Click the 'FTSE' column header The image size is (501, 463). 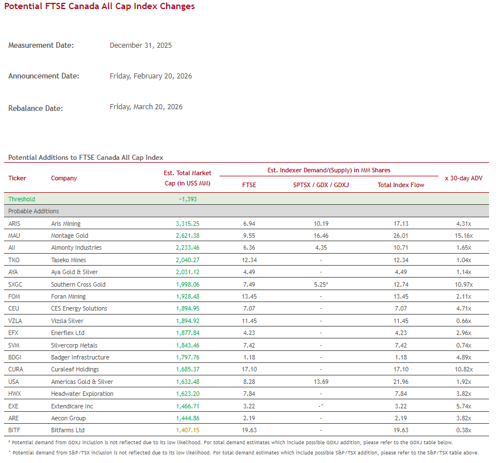tap(249, 185)
